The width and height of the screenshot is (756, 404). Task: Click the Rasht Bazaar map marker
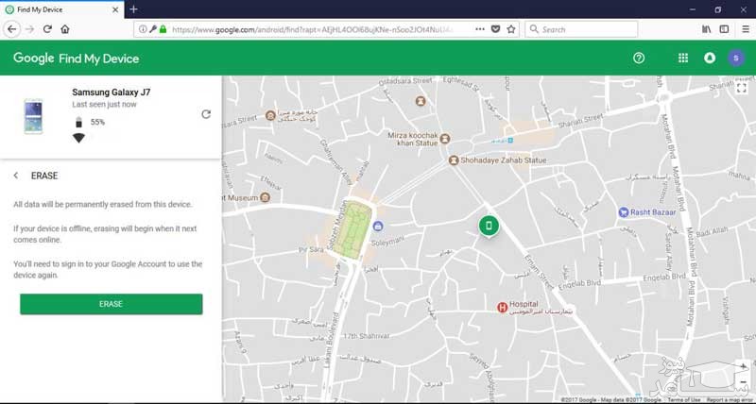624,211
